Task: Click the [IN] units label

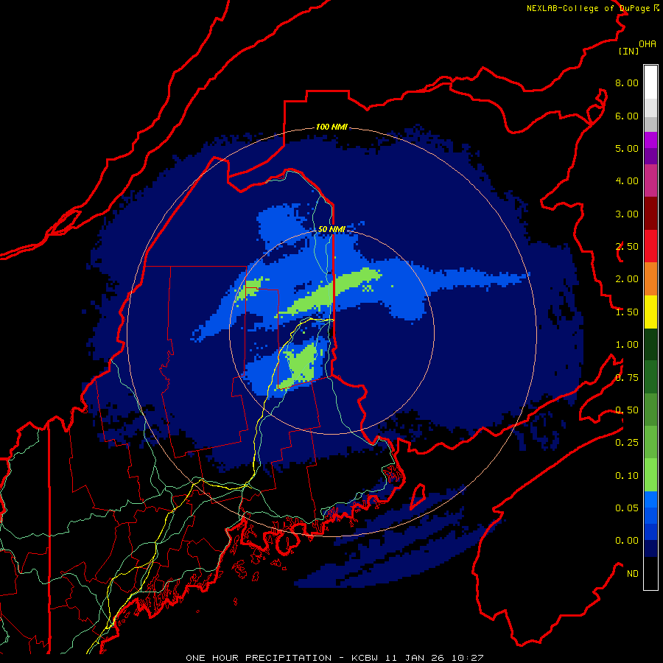Action: click(628, 51)
